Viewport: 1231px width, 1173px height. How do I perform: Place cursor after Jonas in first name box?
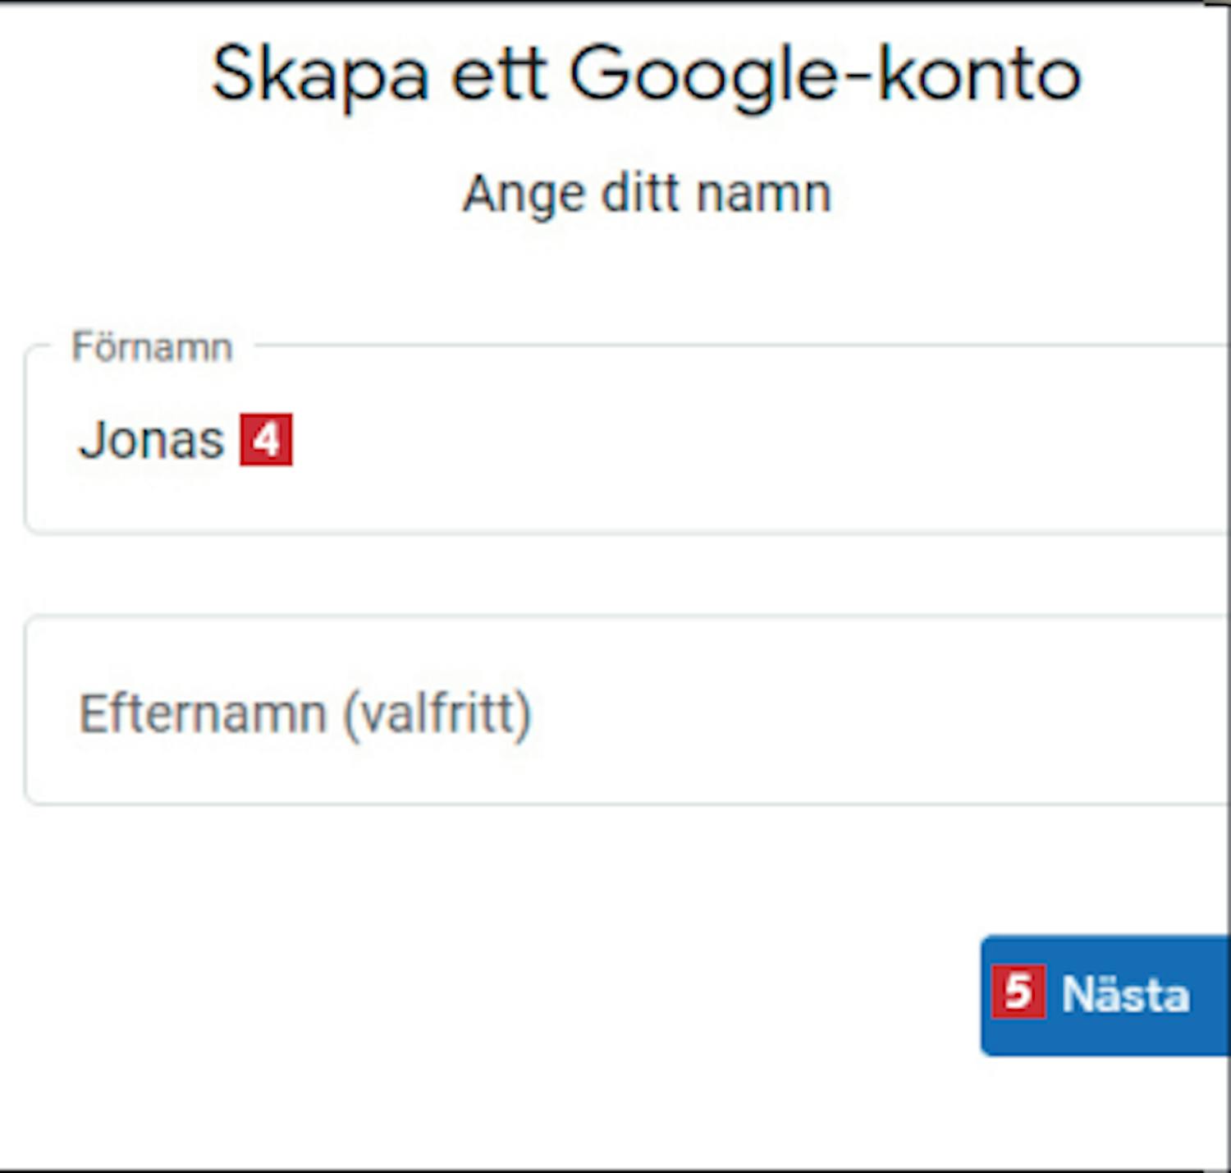point(227,440)
